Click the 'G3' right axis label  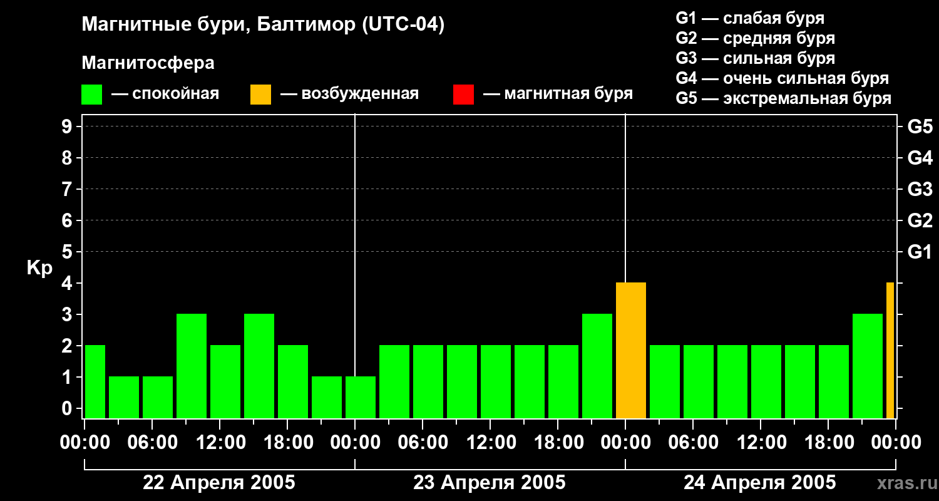tap(920, 189)
